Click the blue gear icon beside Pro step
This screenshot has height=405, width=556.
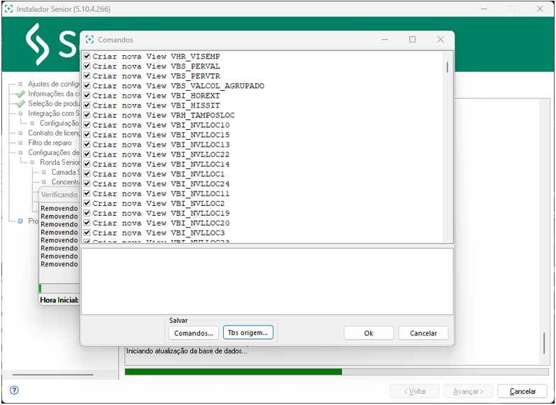[20, 221]
